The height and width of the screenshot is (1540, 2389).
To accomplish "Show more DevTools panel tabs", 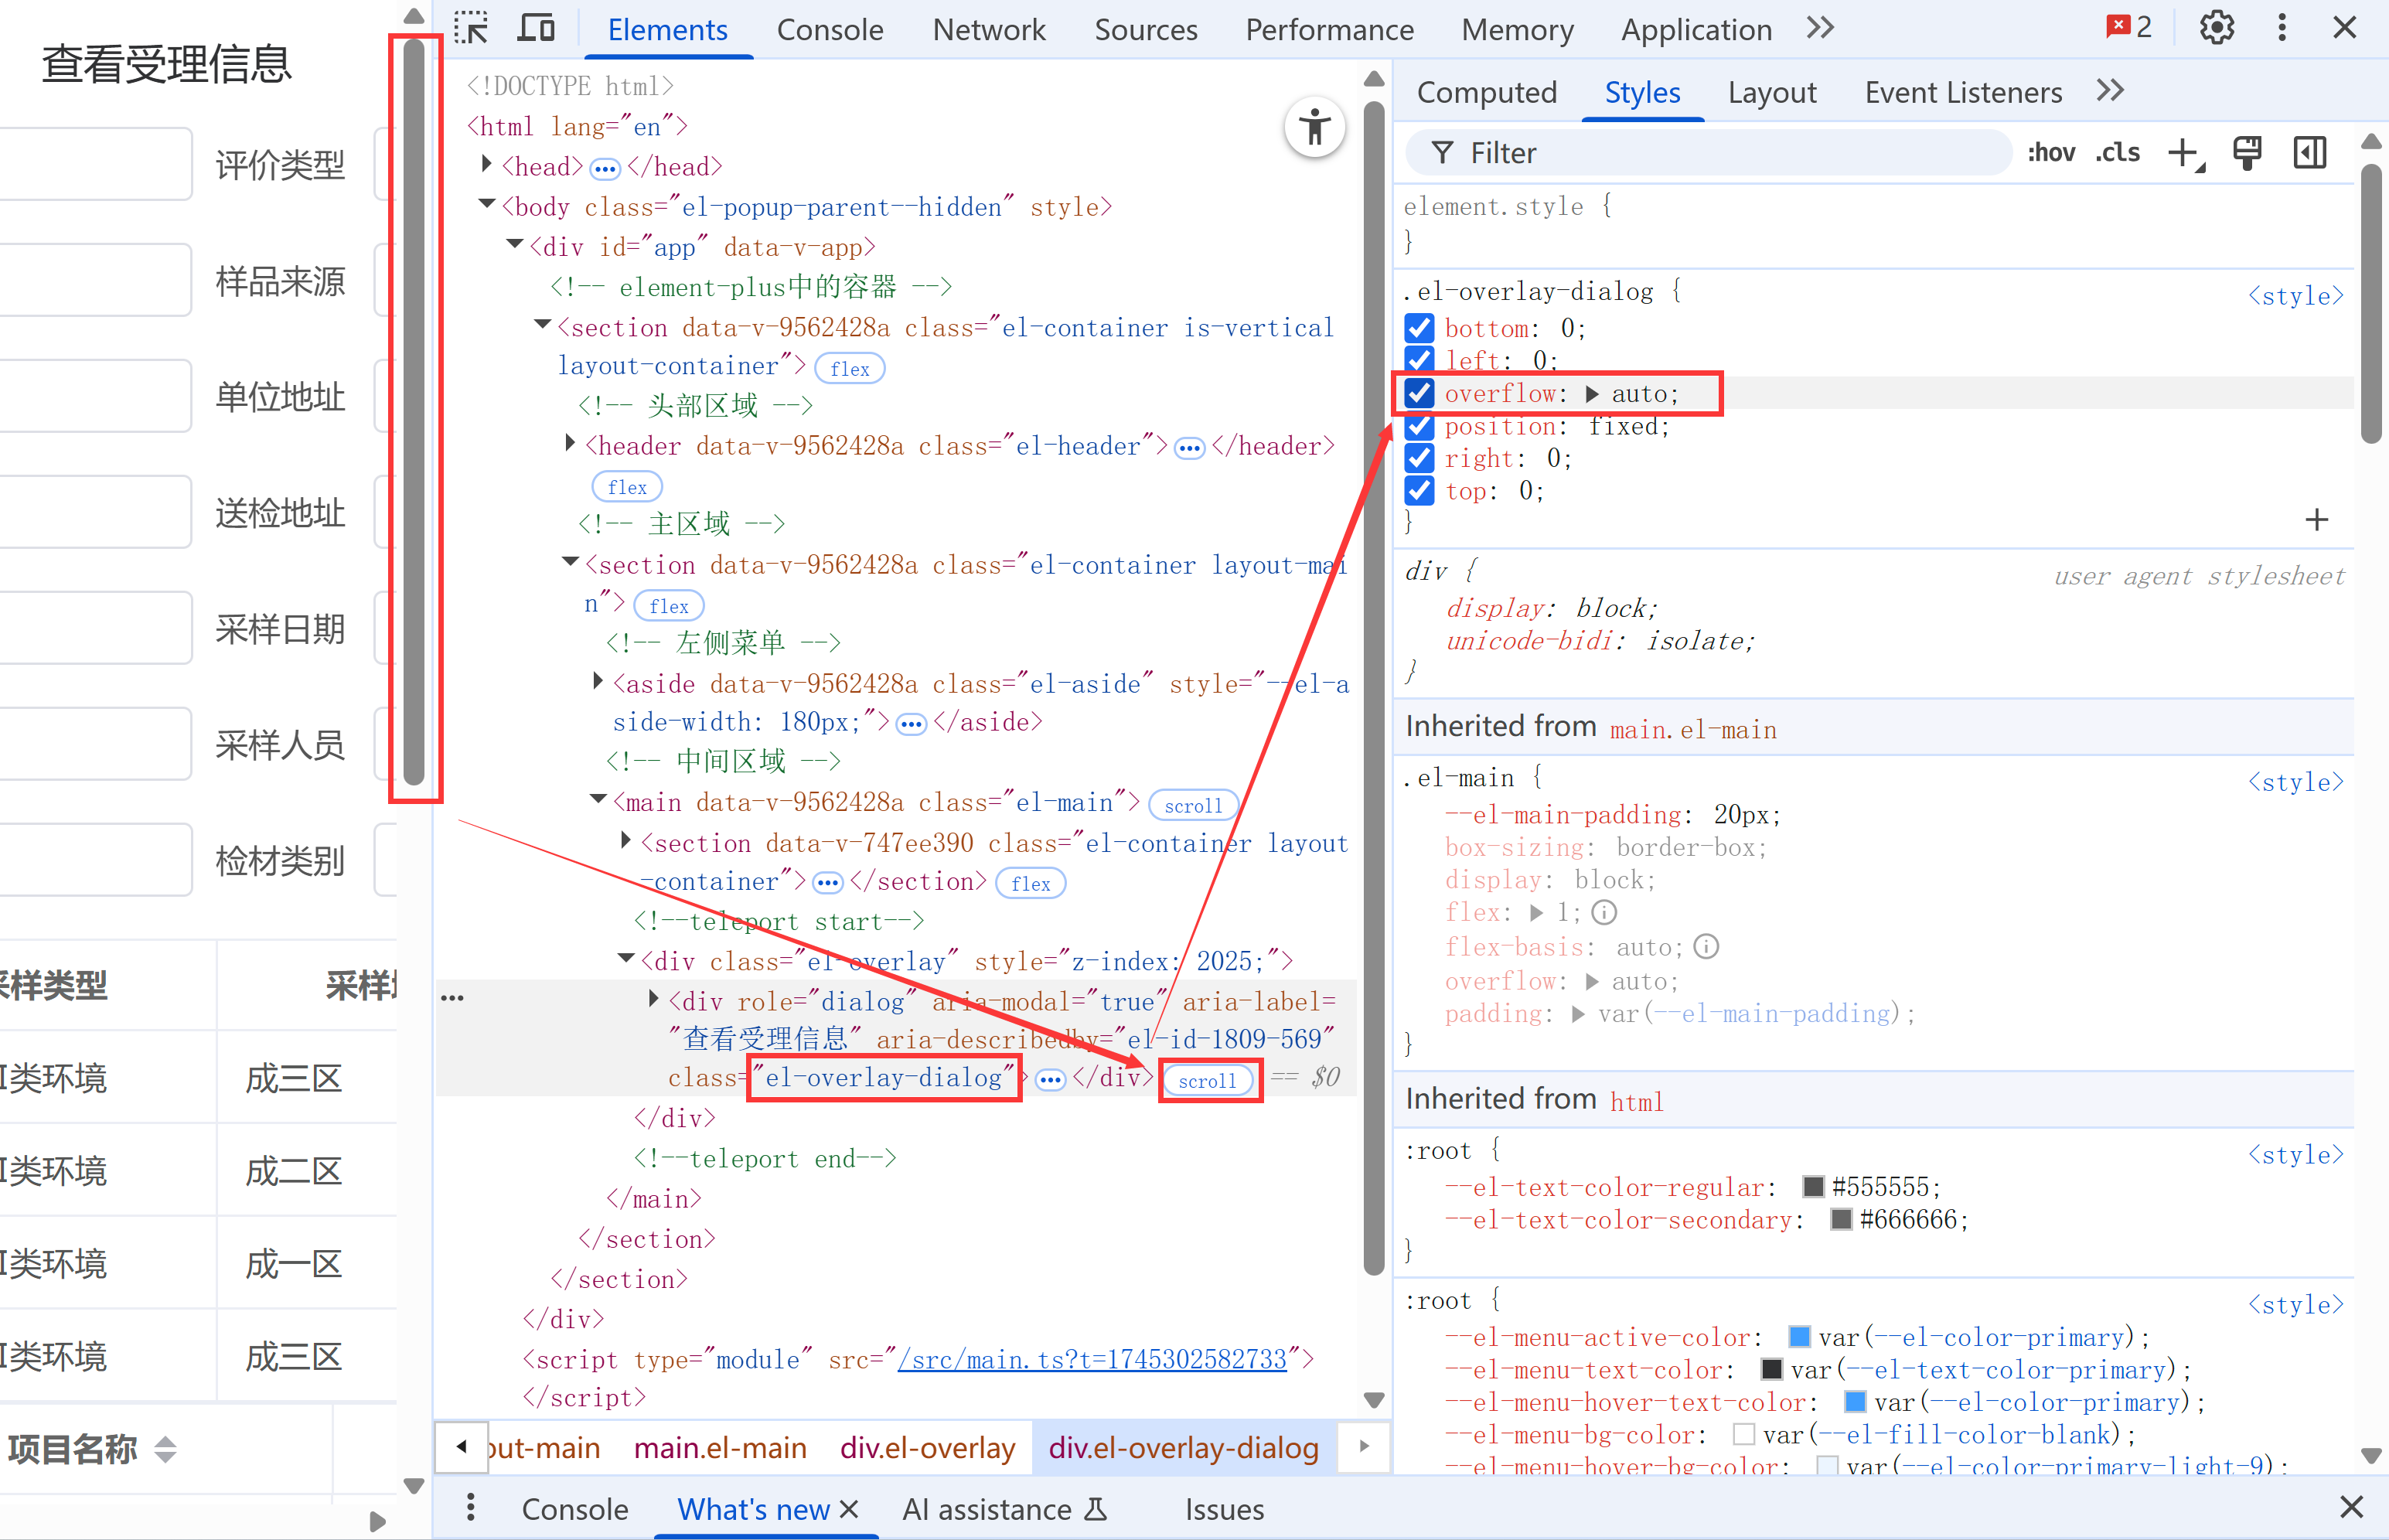I will point(1820,28).
